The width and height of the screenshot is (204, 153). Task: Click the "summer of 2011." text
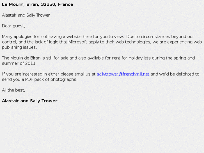pos(19,63)
